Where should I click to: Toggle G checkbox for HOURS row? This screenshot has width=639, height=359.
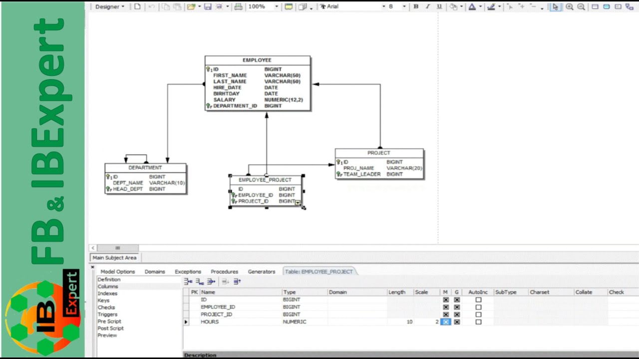point(457,322)
